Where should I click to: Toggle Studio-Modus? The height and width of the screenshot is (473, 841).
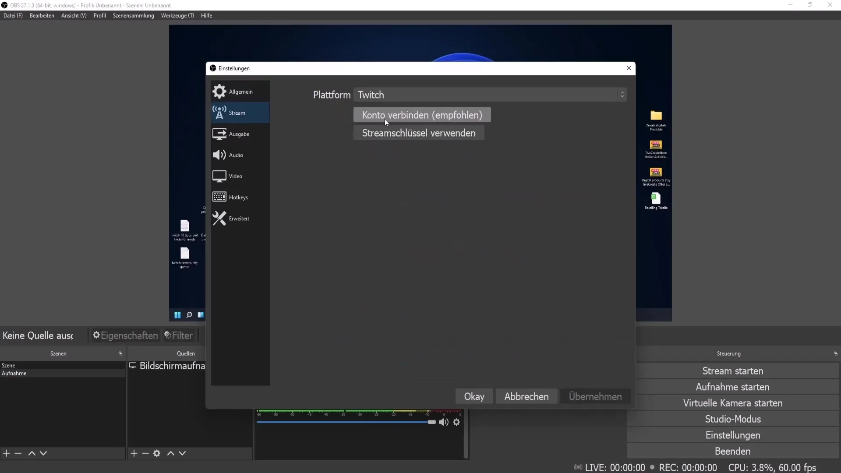[732, 419]
